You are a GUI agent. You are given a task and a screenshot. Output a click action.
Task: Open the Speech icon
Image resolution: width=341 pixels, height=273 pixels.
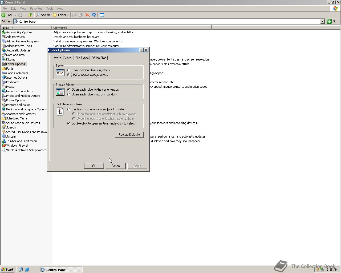(4, 127)
